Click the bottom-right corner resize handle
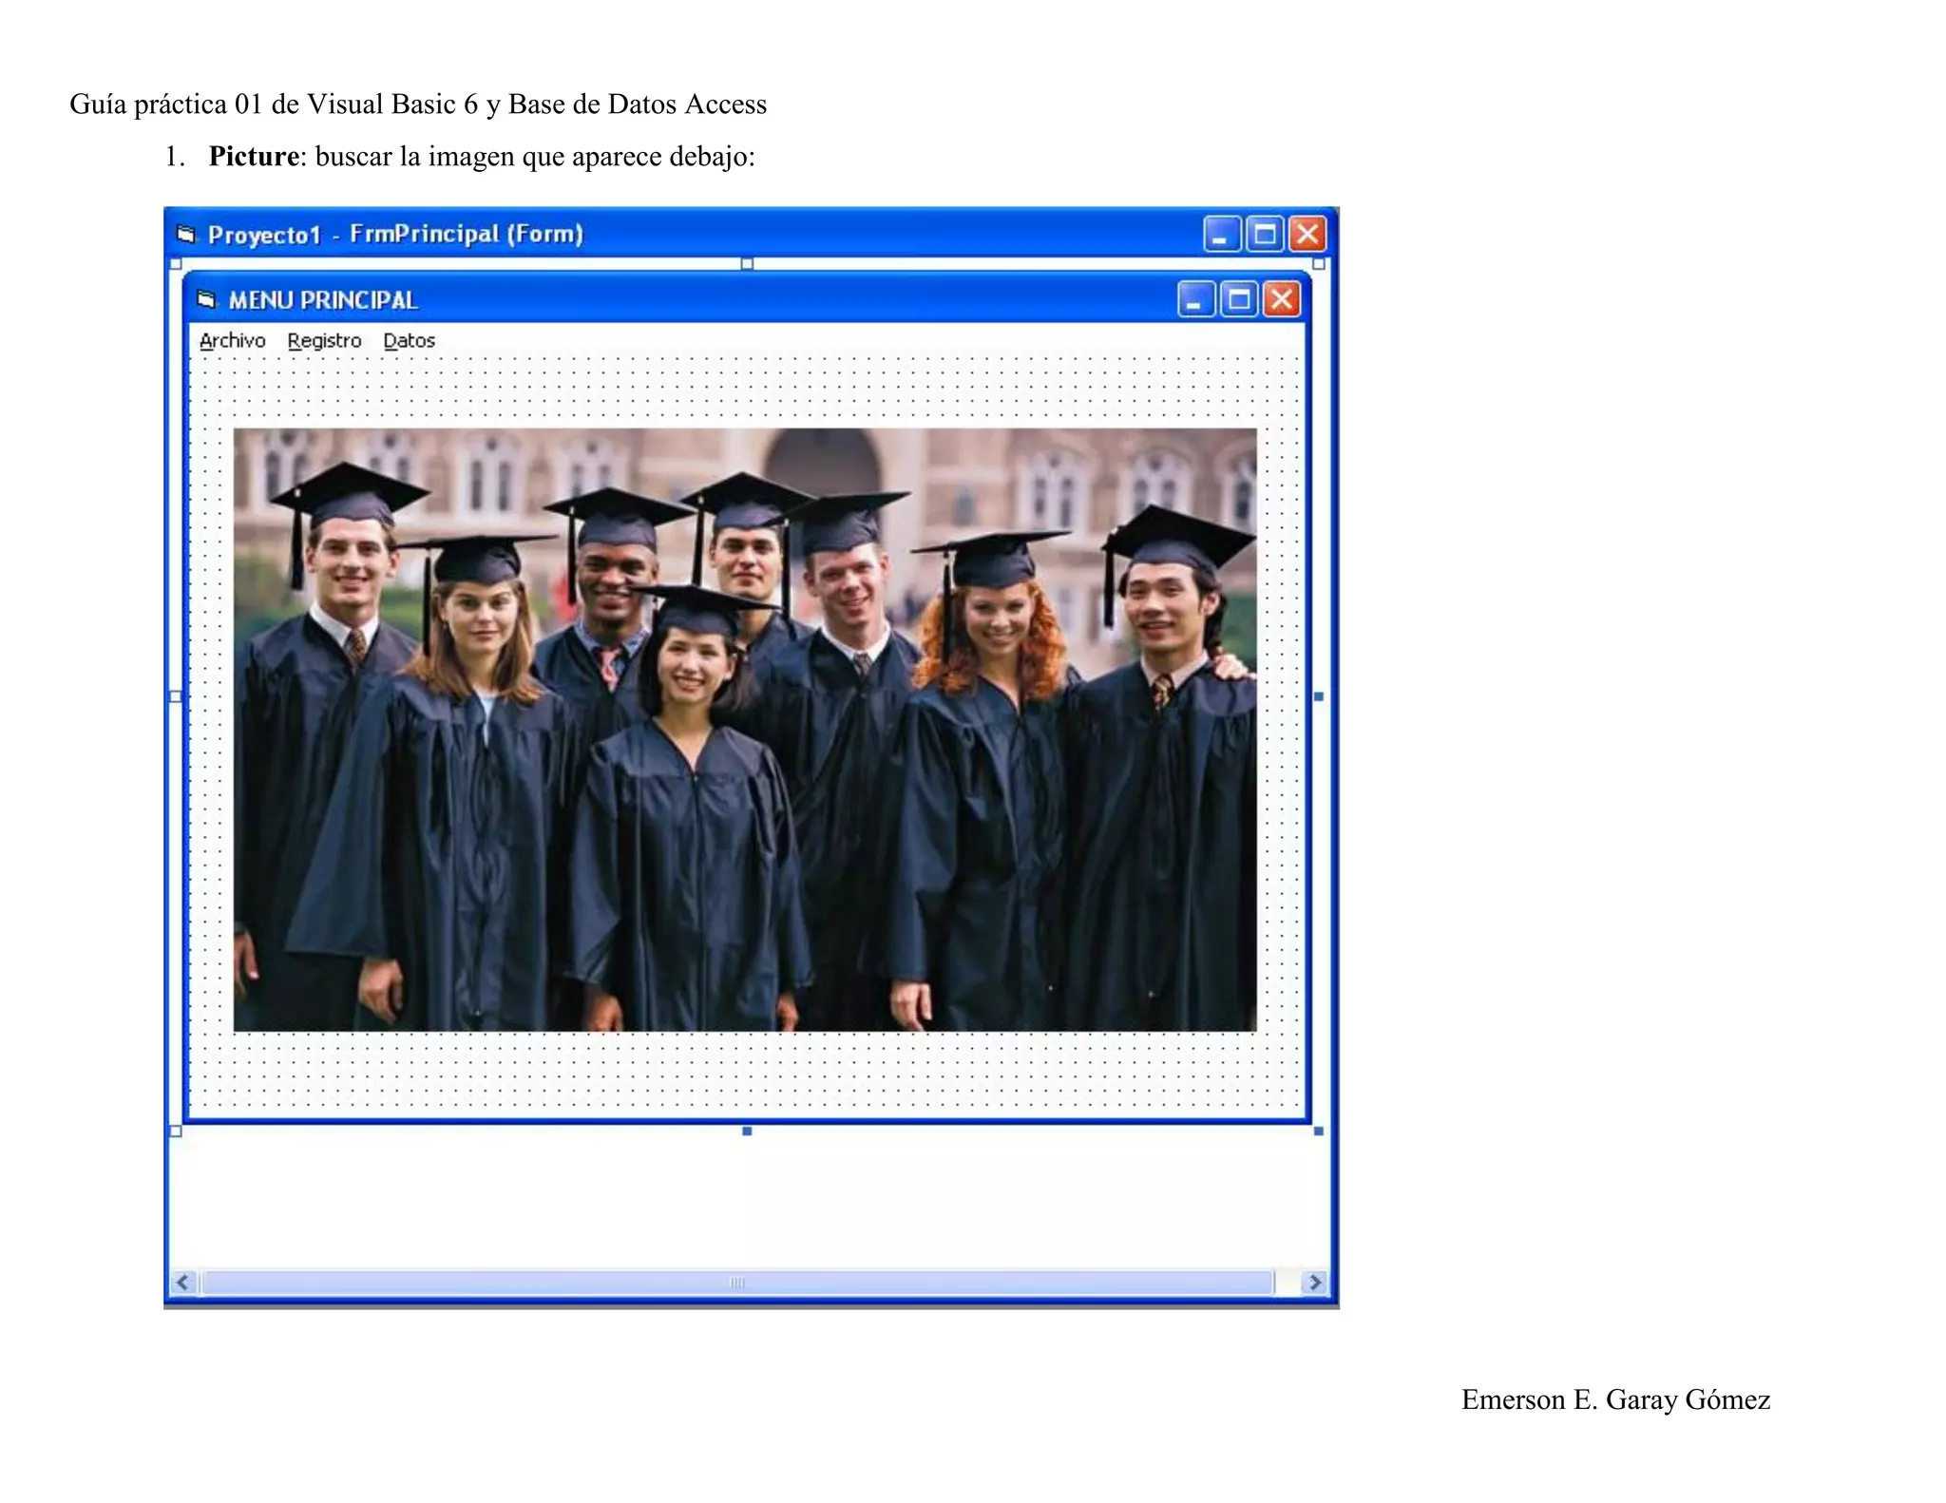This screenshot has height=1503, width=1946. (x=1318, y=1131)
